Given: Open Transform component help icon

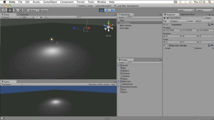Looking at the screenshot, I should [x=209, y=25].
